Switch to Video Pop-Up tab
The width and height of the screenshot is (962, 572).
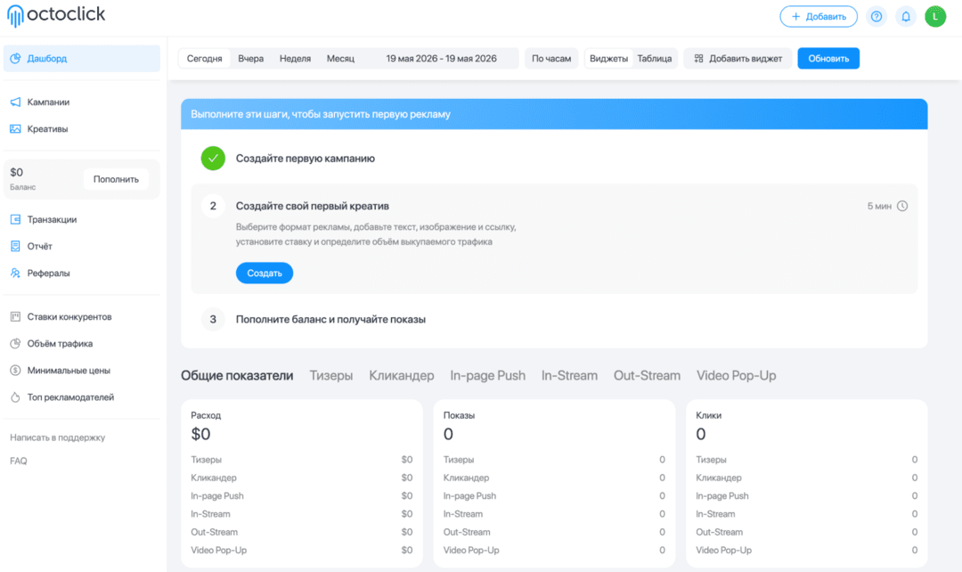pos(737,376)
